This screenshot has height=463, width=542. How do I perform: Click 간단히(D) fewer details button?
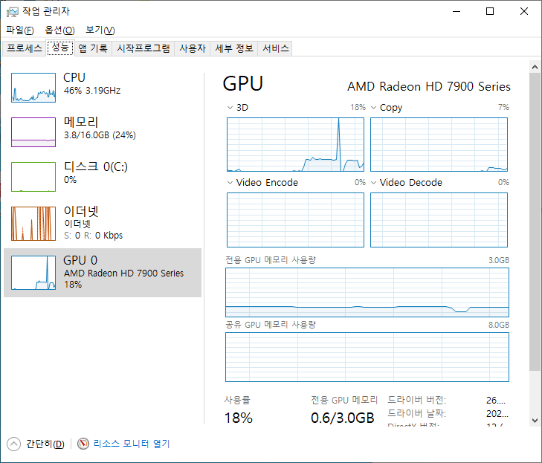click(x=45, y=444)
